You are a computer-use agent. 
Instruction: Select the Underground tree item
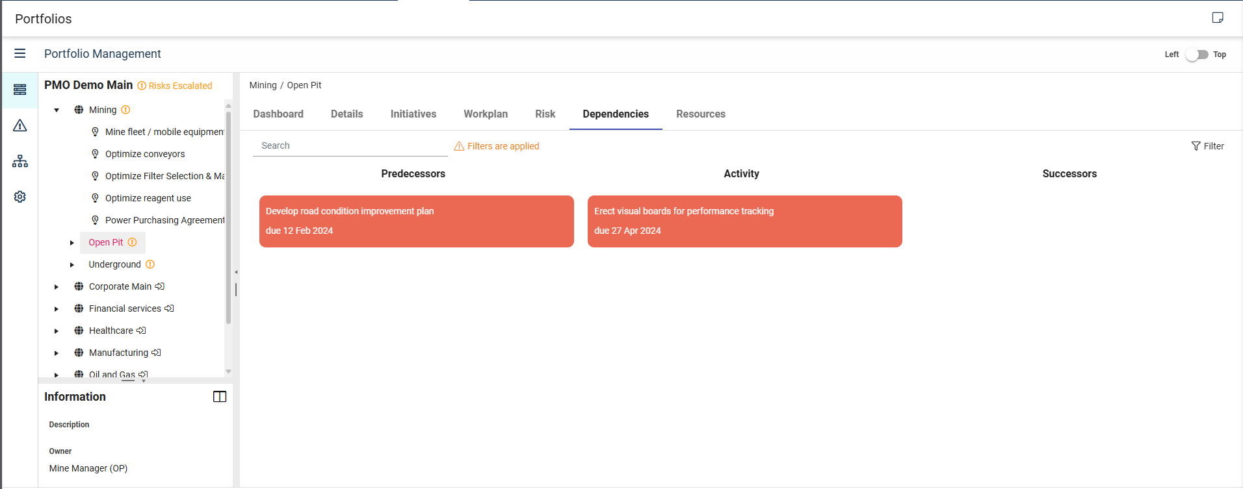pos(115,264)
